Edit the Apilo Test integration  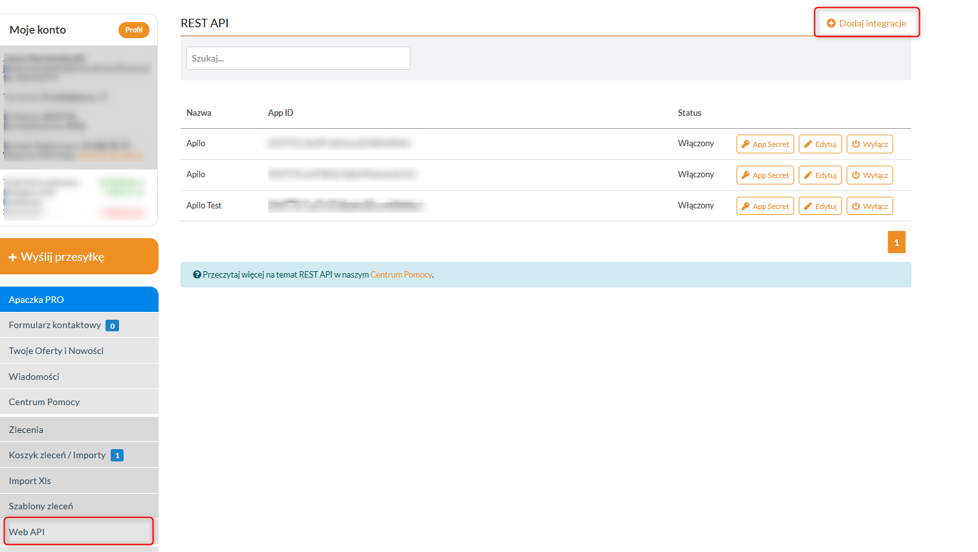click(x=820, y=206)
